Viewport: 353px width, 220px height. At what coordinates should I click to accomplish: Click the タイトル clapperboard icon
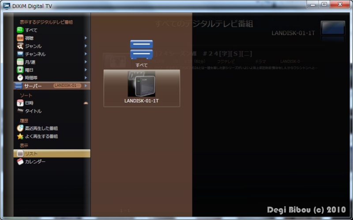(x=20, y=111)
